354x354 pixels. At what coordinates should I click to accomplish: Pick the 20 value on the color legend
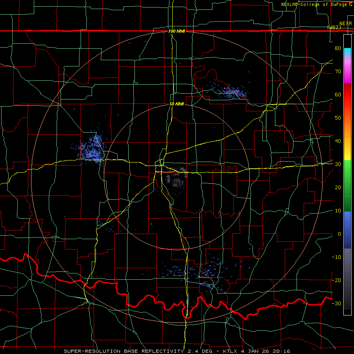point(338,188)
